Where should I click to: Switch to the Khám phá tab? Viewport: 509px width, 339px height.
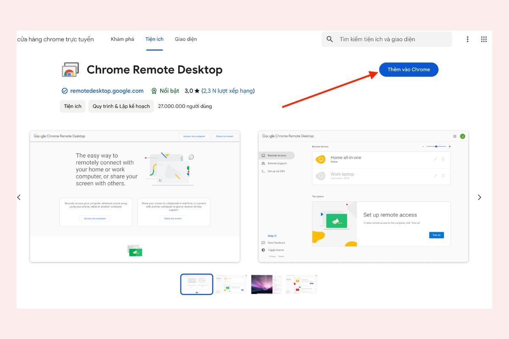pos(122,39)
